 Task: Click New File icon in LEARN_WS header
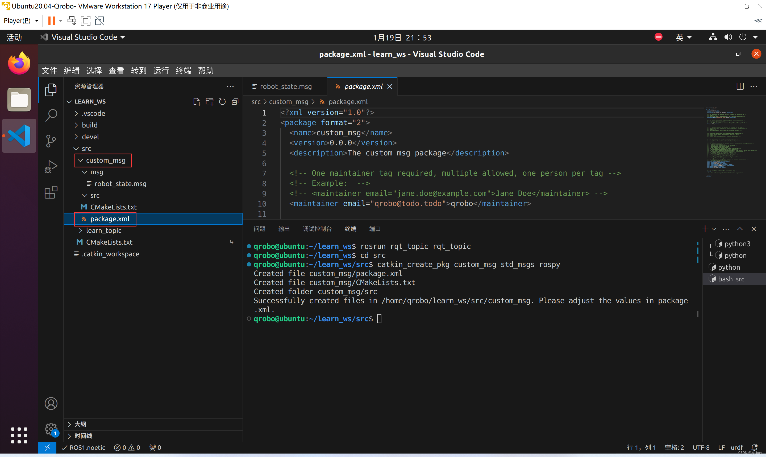197,102
